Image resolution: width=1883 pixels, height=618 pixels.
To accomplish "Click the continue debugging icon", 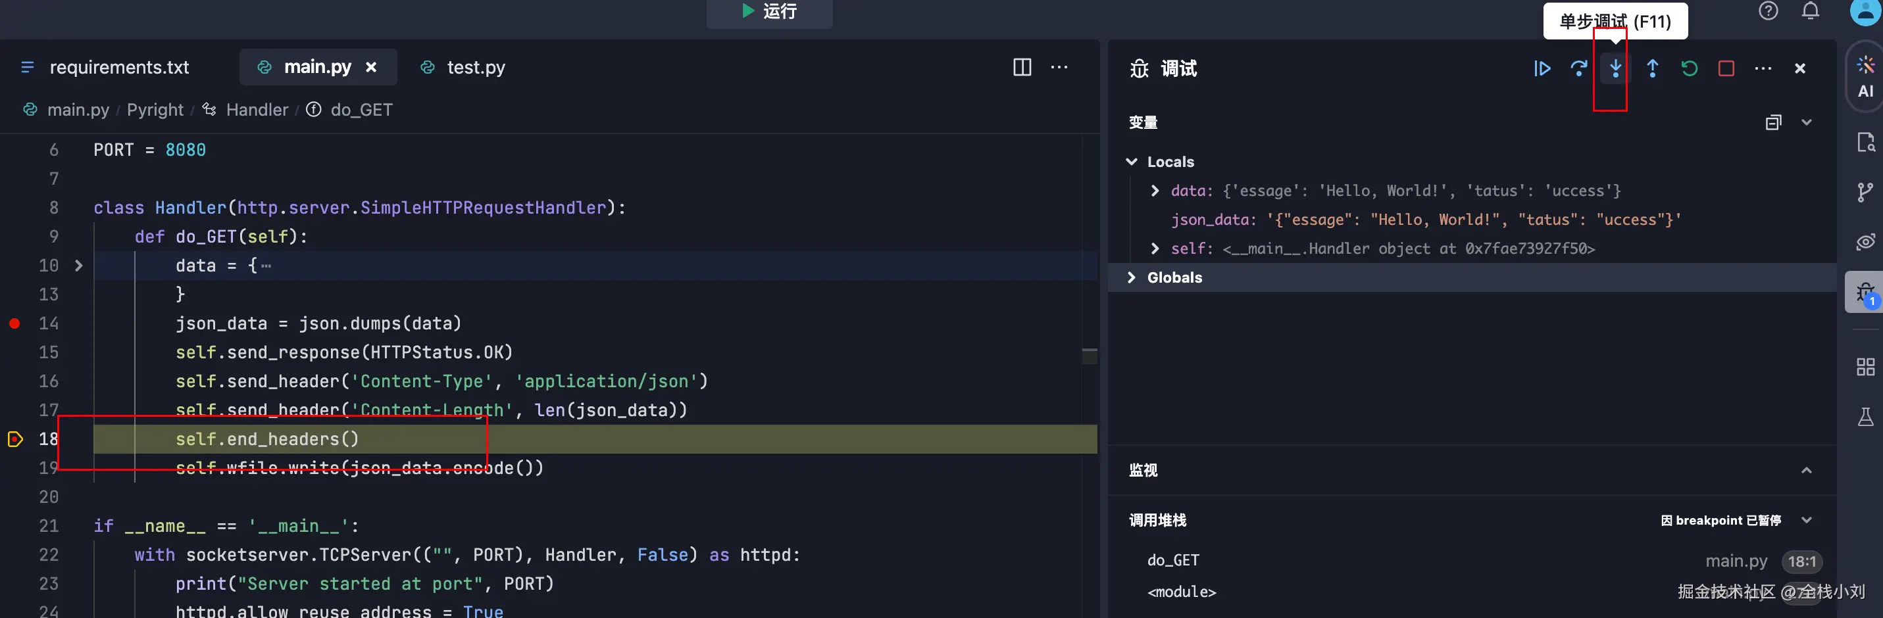I will [1542, 68].
